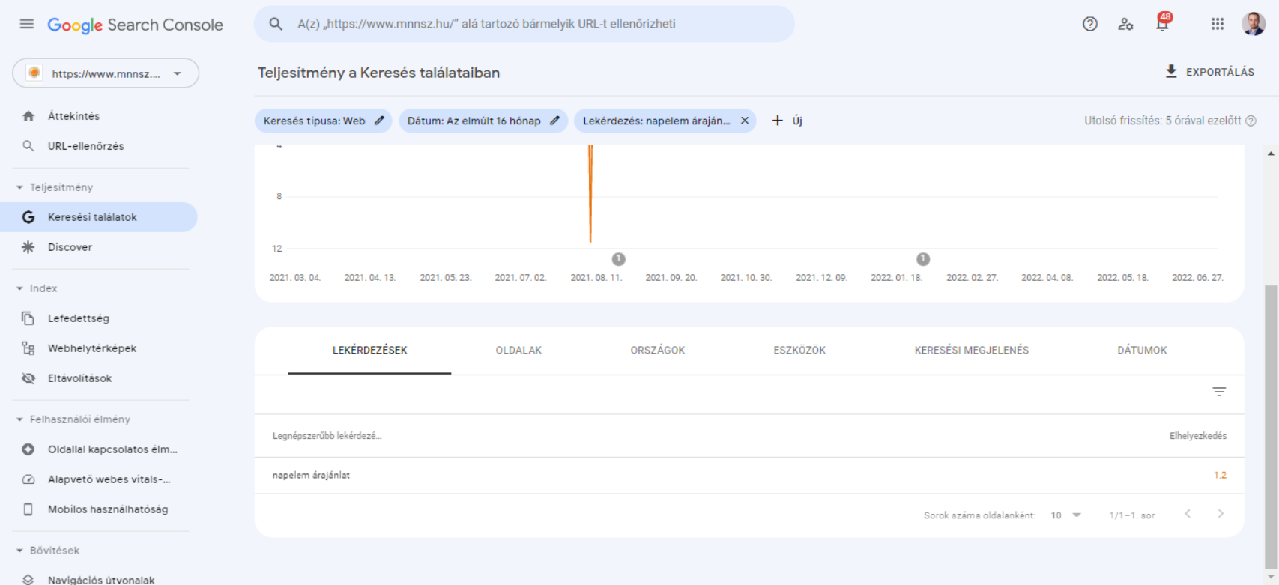Switch to the OLDALAK tab

click(518, 350)
